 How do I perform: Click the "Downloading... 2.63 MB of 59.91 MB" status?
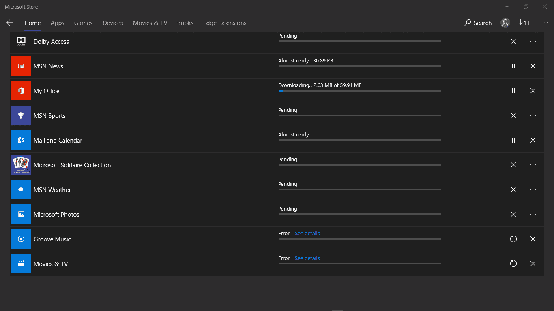point(320,85)
